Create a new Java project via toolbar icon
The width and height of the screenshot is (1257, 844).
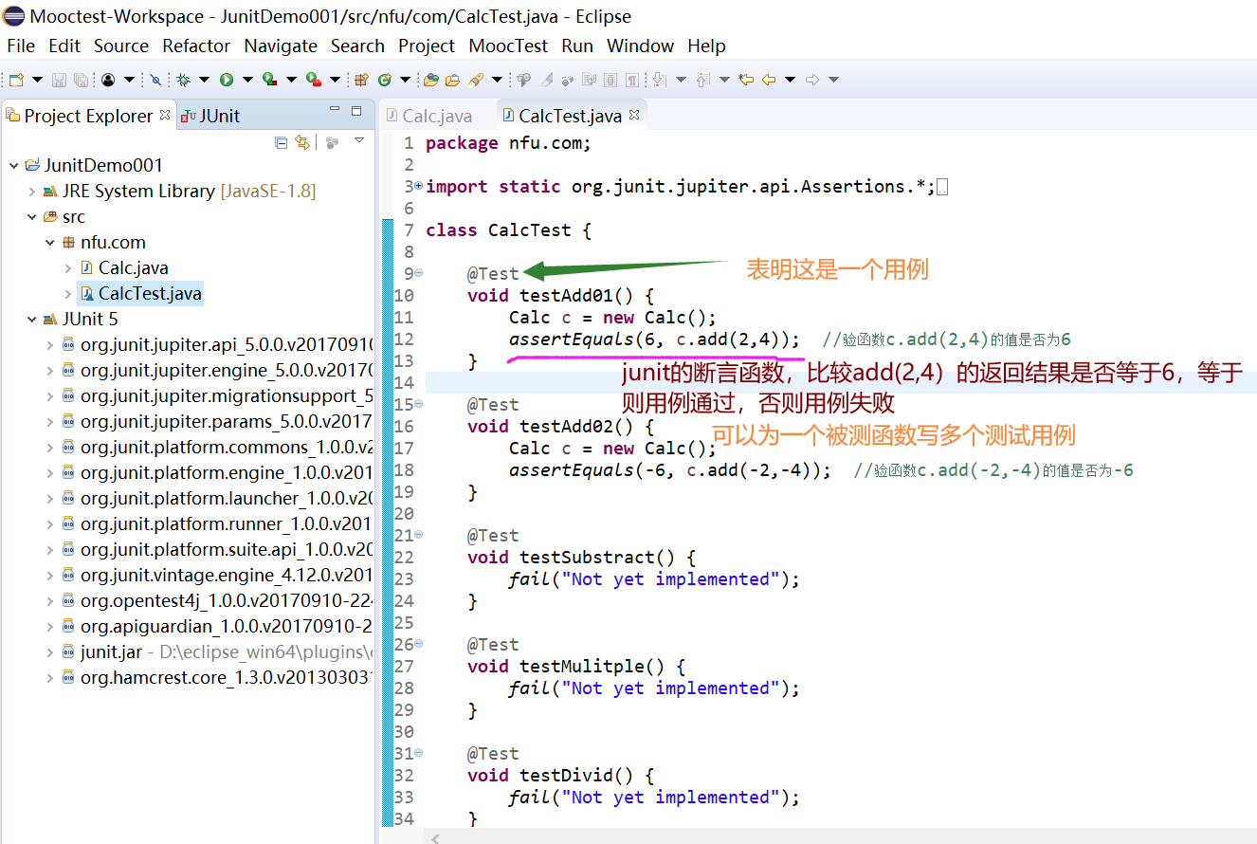tap(360, 80)
